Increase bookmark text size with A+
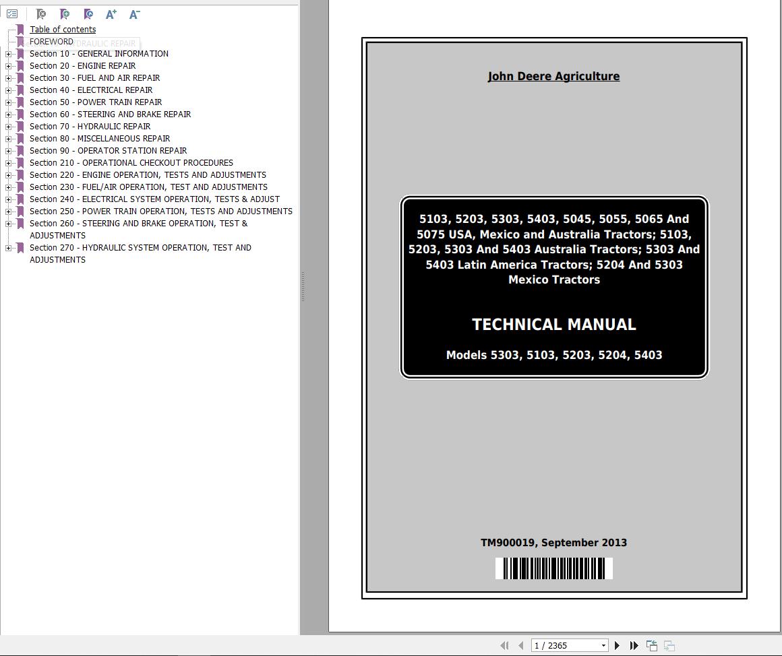The height and width of the screenshot is (656, 782). 111,14
